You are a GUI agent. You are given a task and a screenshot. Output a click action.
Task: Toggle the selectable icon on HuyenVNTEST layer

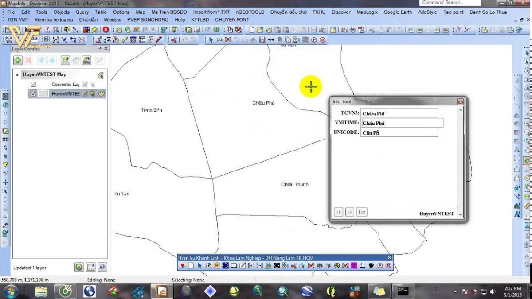(x=93, y=94)
